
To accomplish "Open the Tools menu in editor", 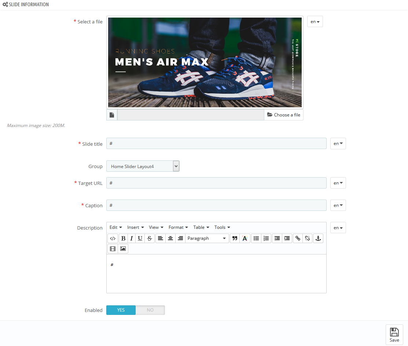I will 222,227.
